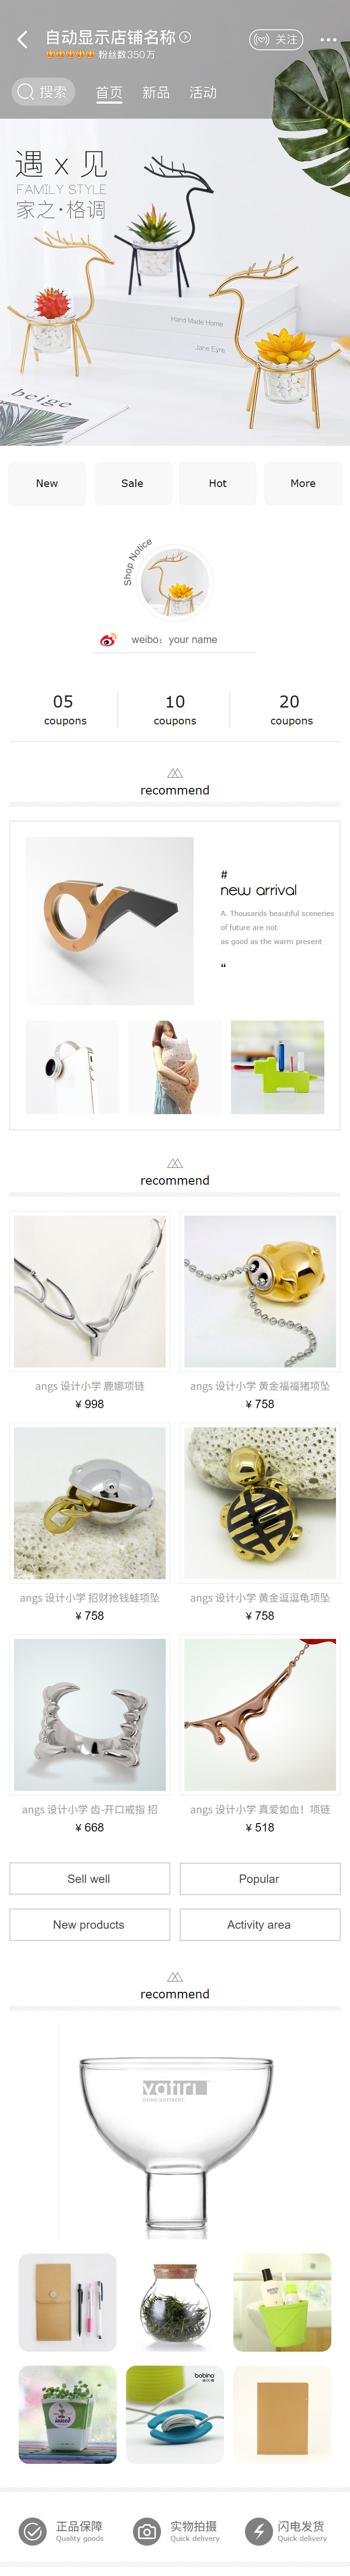
Task: Toggle the 关注 follow button
Action: pos(276,40)
